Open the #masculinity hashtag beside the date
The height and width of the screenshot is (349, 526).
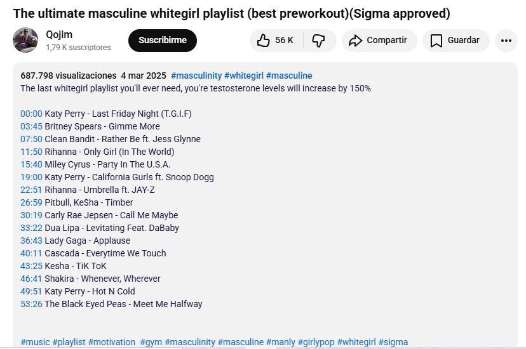point(196,76)
